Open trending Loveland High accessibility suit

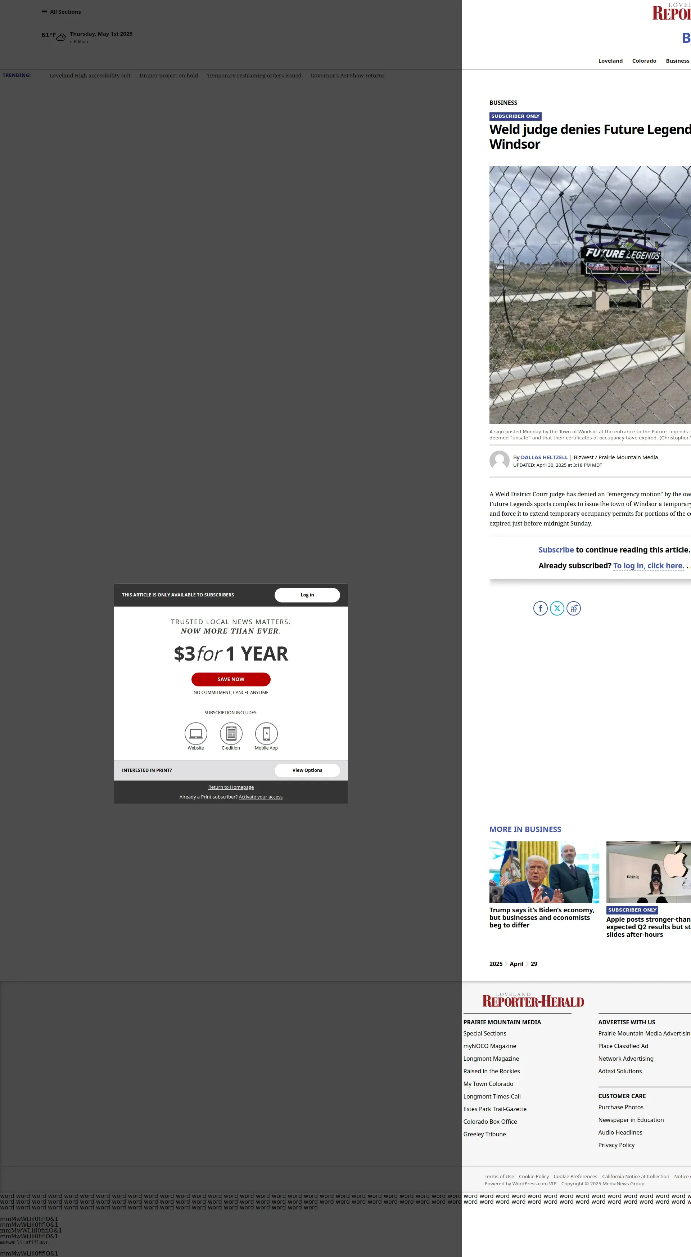90,76
